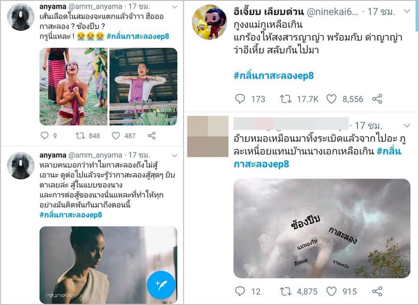Share anyama's first tweet via share icon
Screen dimensions: 419x305
pyautogui.click(x=152, y=136)
